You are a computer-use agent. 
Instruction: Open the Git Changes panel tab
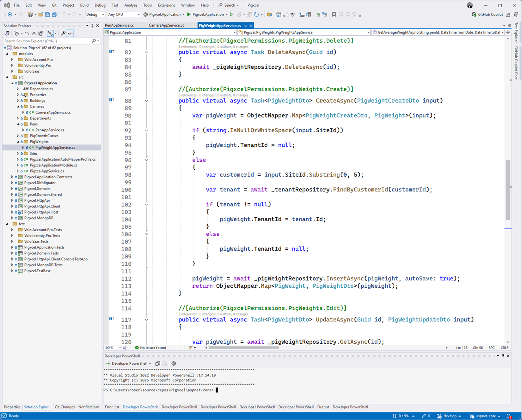tap(65, 407)
